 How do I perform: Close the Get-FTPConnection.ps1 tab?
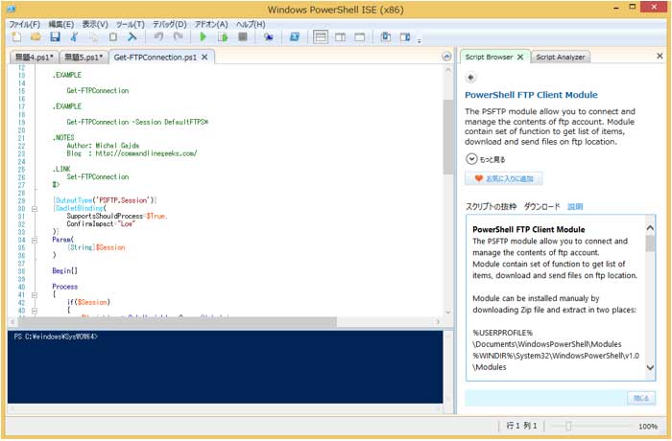tap(204, 57)
